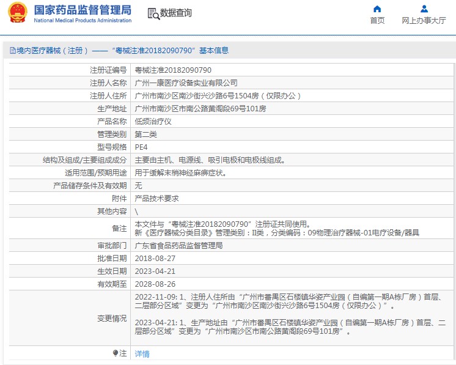Image resolution: width=456 pixels, height=365 pixels.
Task: Open the 数据查询 search icon
Action: [153, 13]
